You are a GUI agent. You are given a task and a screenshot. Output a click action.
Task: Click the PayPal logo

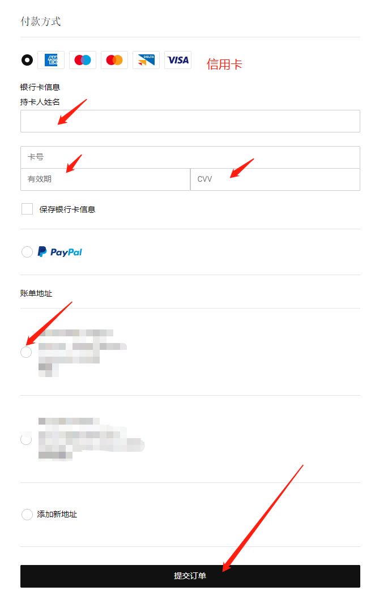click(x=59, y=252)
